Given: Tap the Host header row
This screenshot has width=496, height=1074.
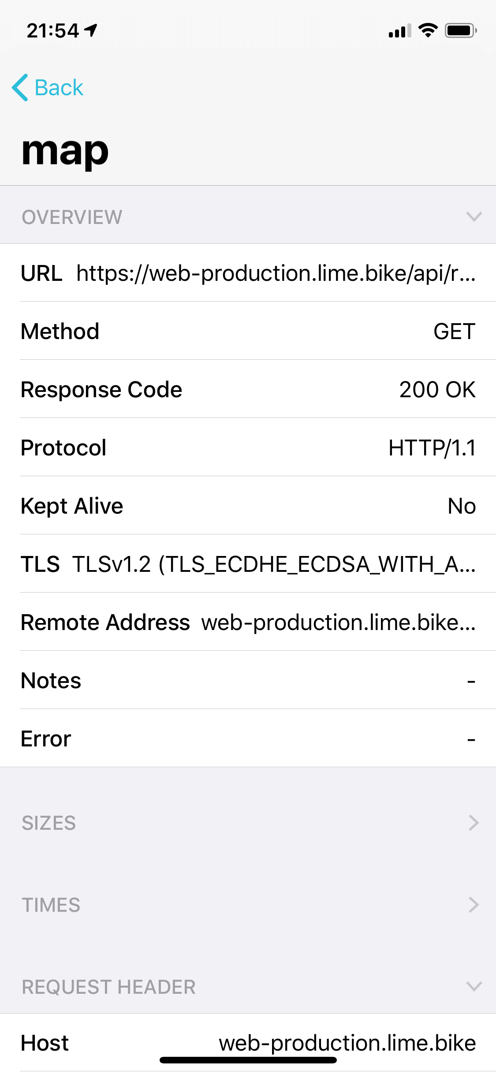Looking at the screenshot, I should [x=248, y=1042].
